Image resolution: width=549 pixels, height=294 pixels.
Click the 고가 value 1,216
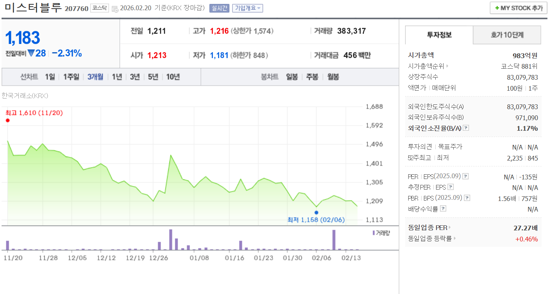click(x=219, y=31)
